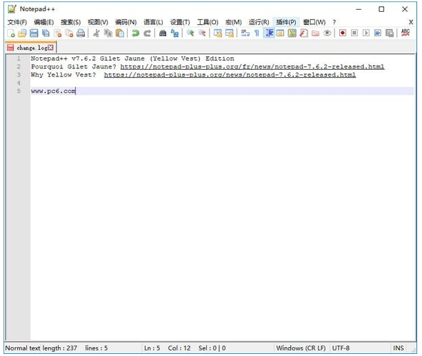Image resolution: width=422 pixels, height=356 pixels.
Task: Open the 语言(L) menu
Action: 153,22
